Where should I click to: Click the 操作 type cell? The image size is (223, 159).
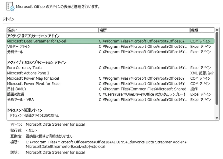(194, 89)
